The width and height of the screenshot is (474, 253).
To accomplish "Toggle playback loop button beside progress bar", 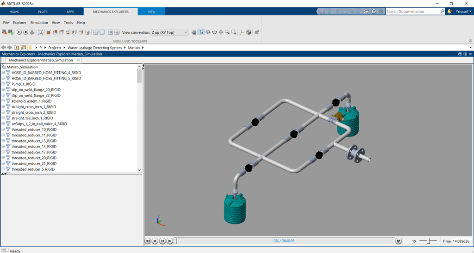I will click(x=399, y=241).
